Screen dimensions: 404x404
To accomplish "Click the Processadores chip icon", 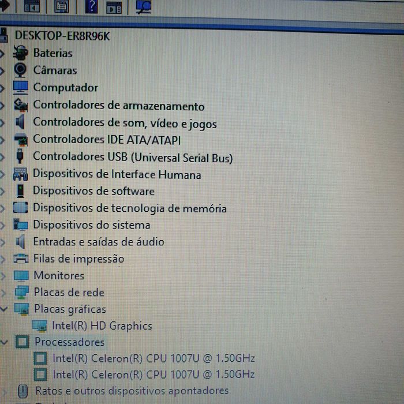I will pyautogui.click(x=22, y=342).
